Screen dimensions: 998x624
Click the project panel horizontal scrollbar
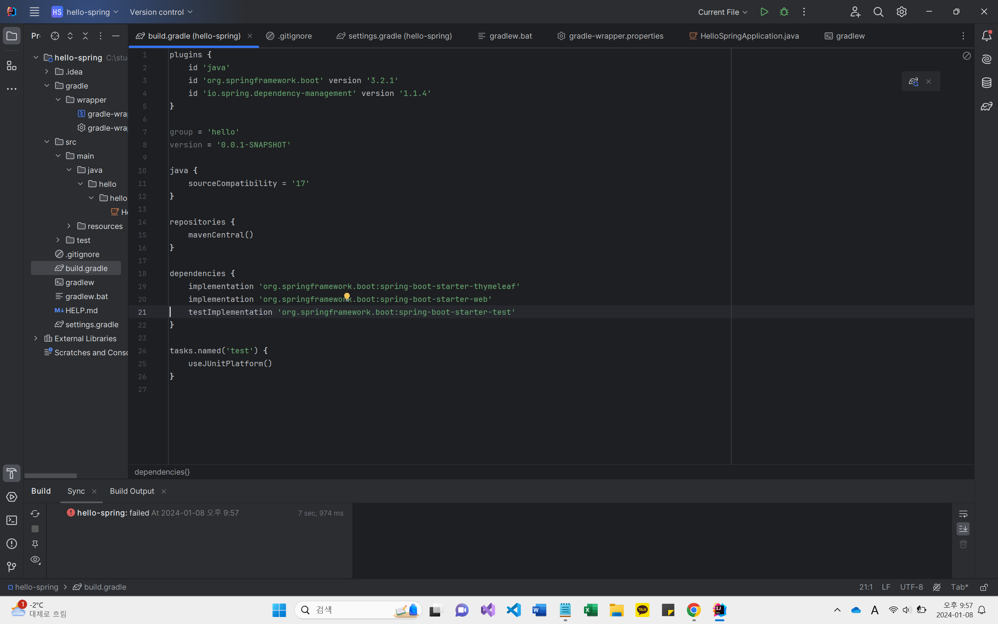tap(50, 476)
